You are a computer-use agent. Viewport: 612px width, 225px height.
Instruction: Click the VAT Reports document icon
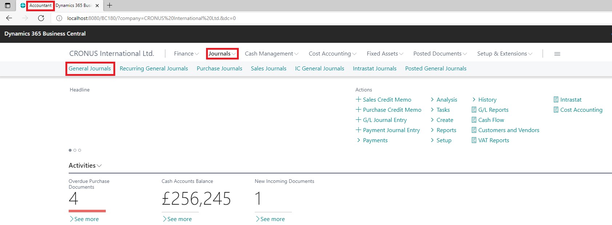(x=474, y=140)
